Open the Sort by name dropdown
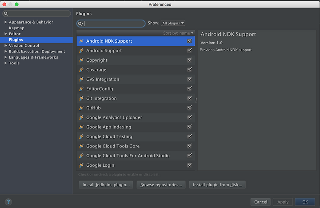 (178, 33)
